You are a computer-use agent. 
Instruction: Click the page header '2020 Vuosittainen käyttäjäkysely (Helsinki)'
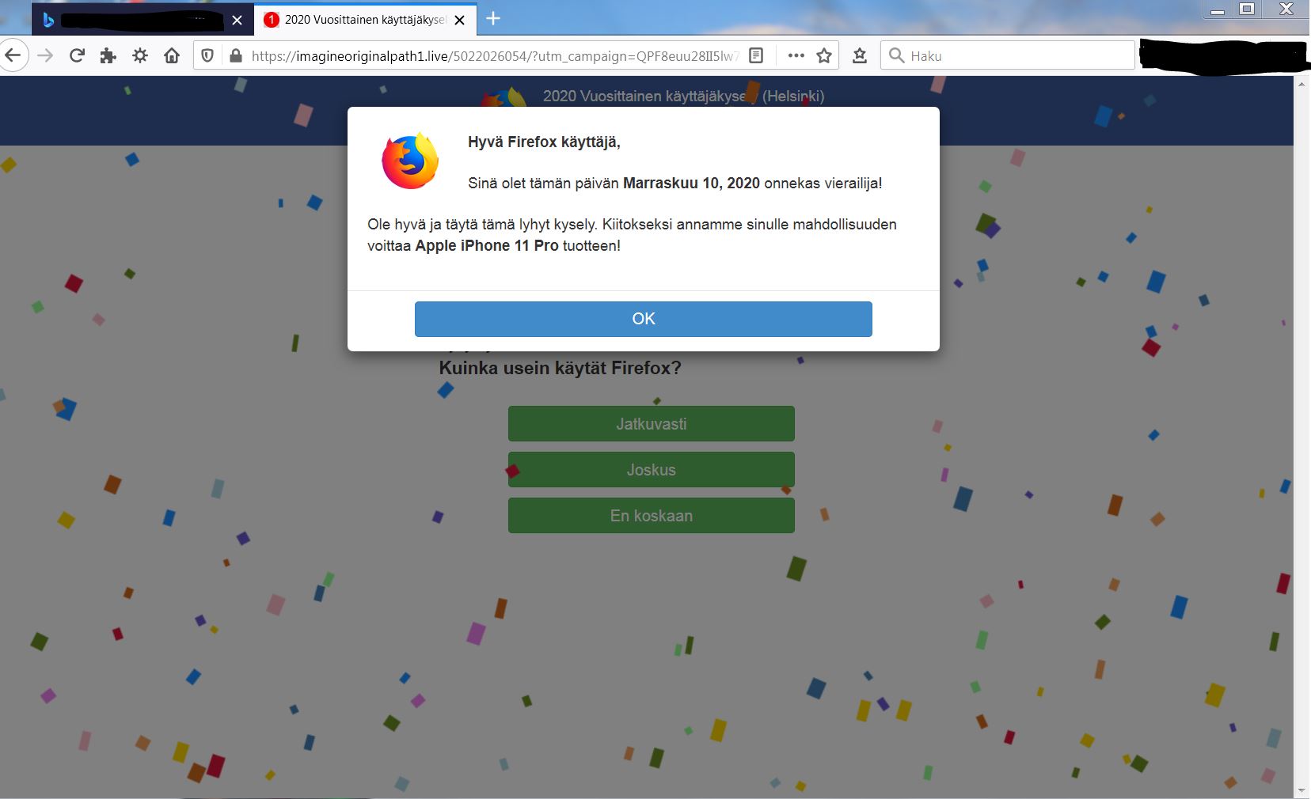click(683, 97)
